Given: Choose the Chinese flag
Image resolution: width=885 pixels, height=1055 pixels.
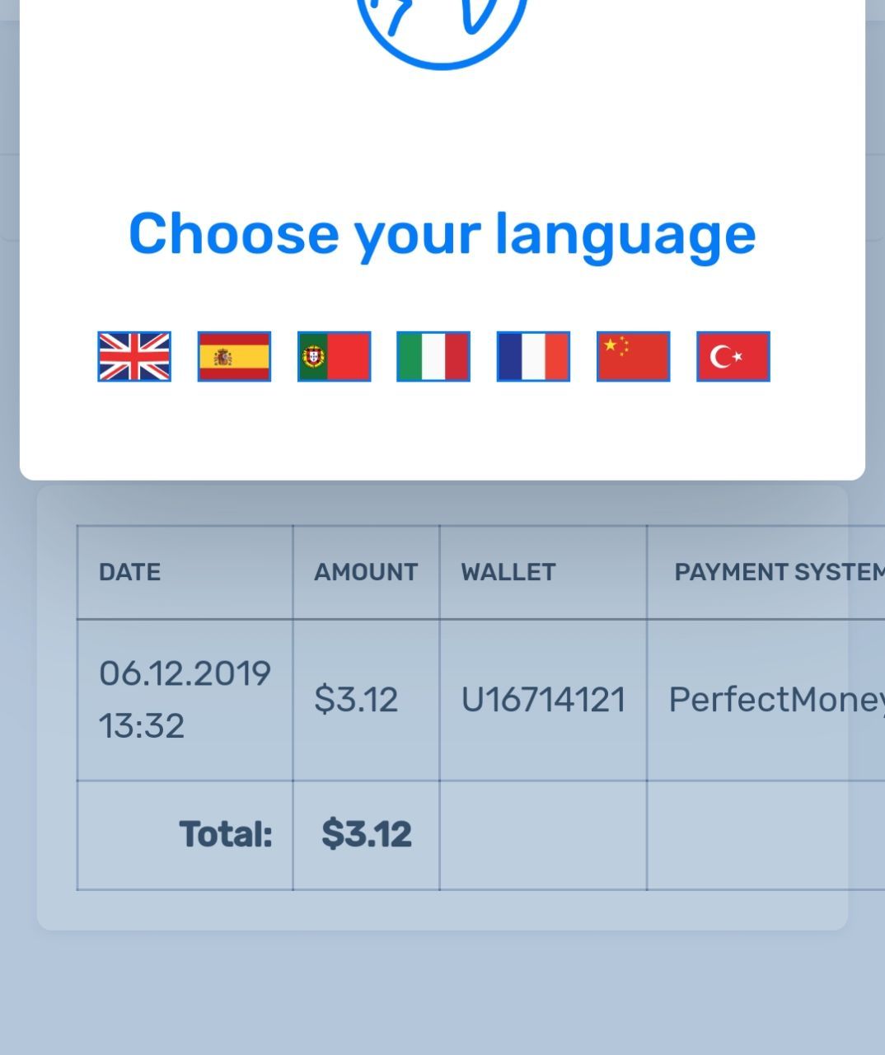Looking at the screenshot, I should point(633,357).
